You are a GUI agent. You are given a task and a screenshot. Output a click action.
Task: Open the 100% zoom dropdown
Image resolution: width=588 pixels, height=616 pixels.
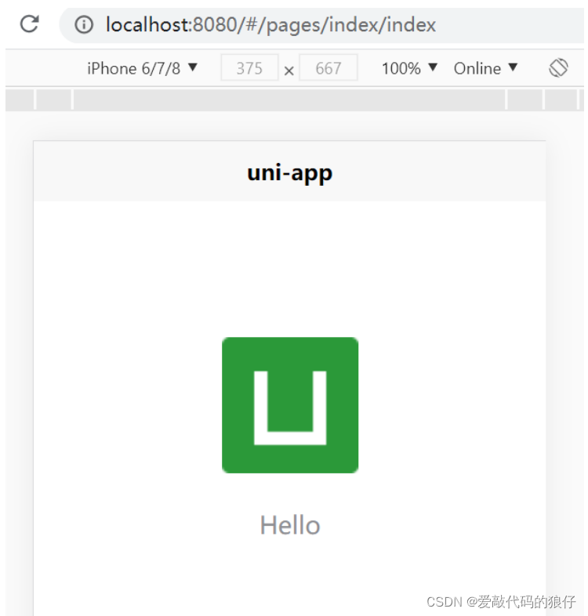point(409,68)
